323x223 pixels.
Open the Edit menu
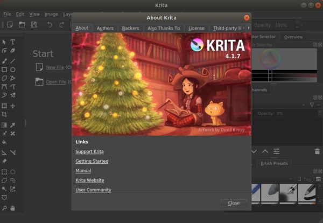(x=20, y=14)
